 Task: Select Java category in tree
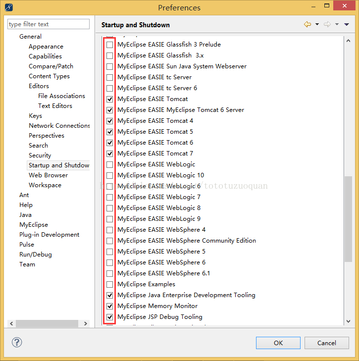pyautogui.click(x=25, y=215)
